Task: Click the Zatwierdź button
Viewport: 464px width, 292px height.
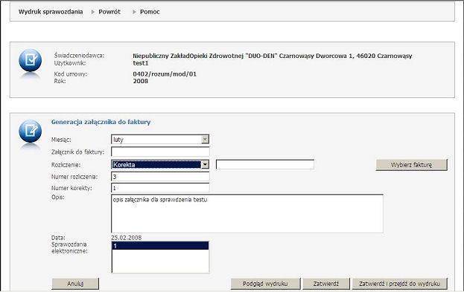Action: point(326,284)
